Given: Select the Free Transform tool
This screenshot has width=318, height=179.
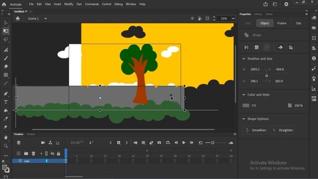Looking at the screenshot, I should tap(5, 31).
